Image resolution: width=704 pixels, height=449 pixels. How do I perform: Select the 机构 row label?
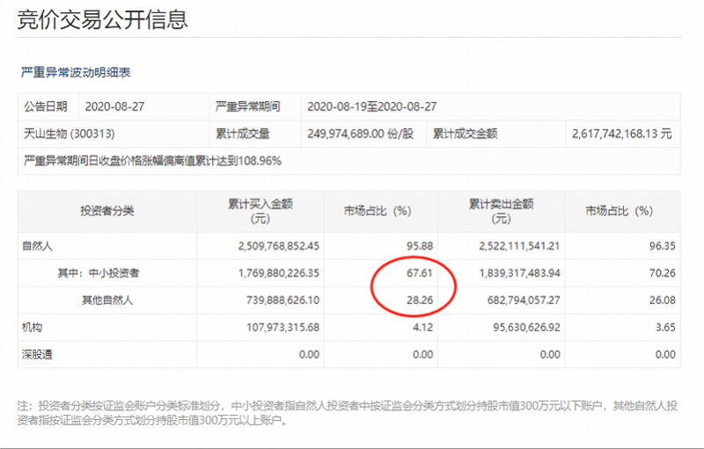tap(33, 327)
